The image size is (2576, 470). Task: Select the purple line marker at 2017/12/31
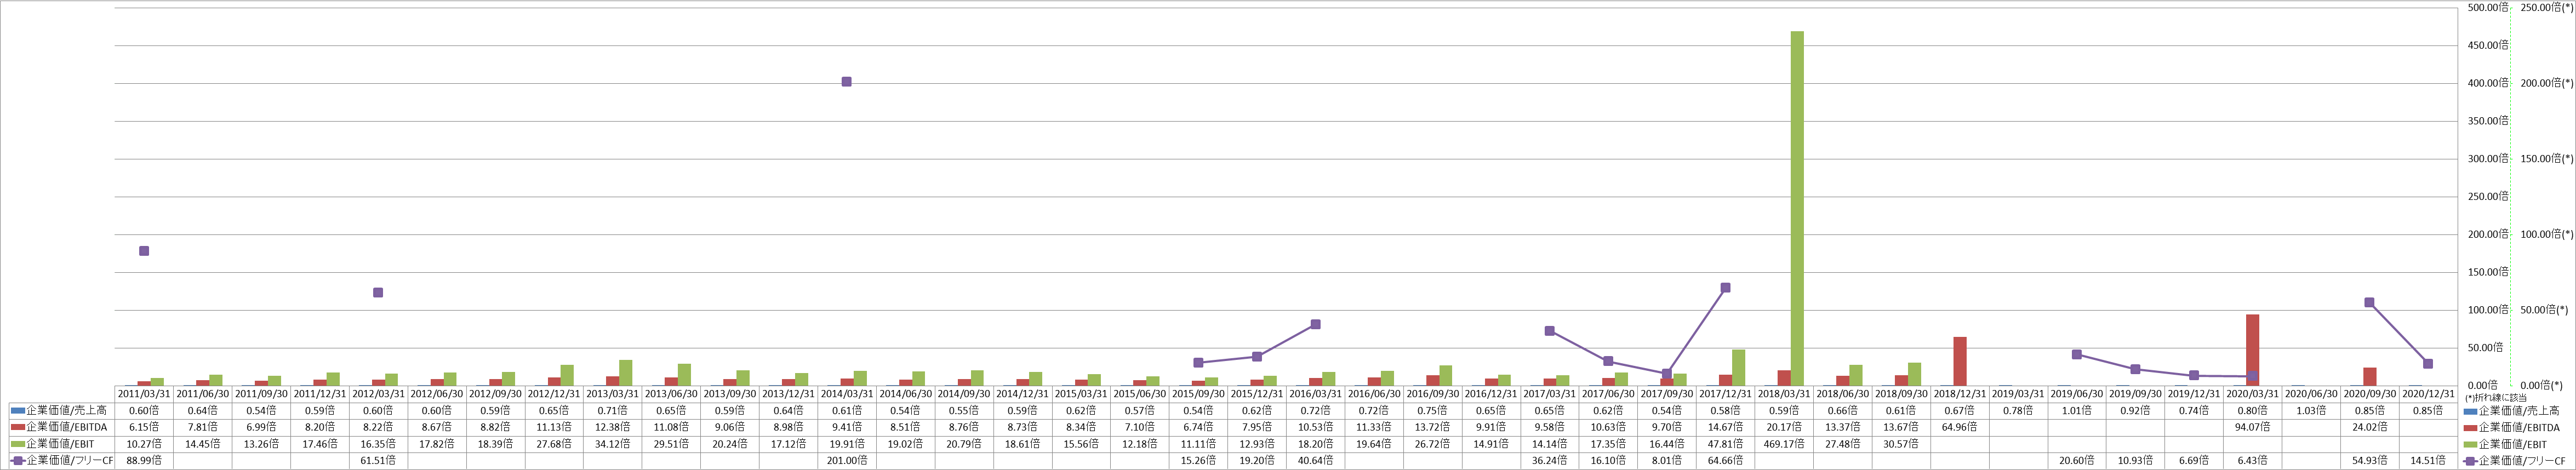coord(1725,288)
